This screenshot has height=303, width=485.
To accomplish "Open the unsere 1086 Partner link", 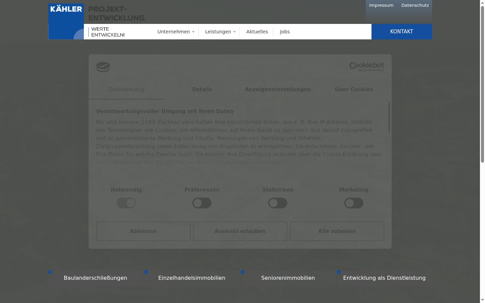I will pos(149,122).
